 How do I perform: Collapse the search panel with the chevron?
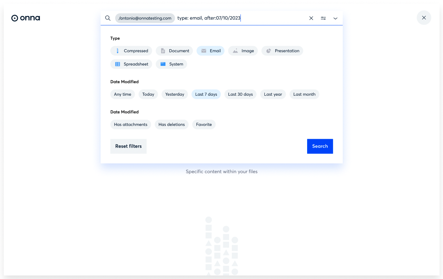tap(335, 18)
